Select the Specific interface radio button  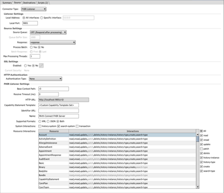coord(41,18)
